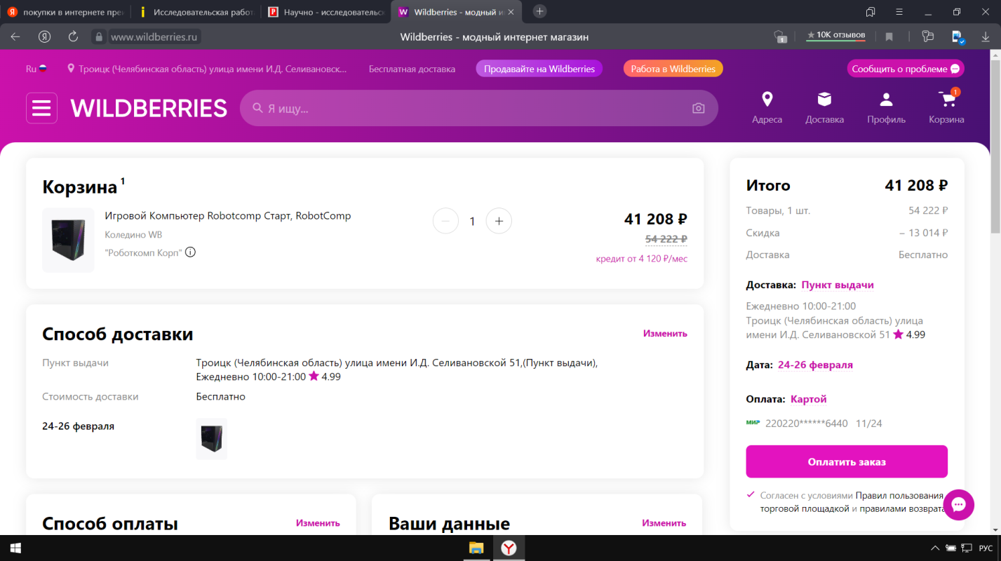This screenshot has height=561, width=1001.
Task: Click the Yandex home button
Action: pyautogui.click(x=44, y=36)
